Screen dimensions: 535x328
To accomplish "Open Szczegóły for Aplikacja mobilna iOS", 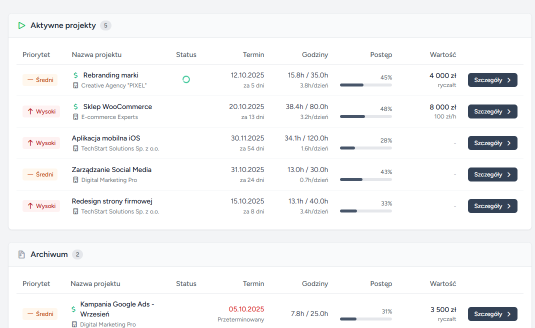I will click(492, 143).
